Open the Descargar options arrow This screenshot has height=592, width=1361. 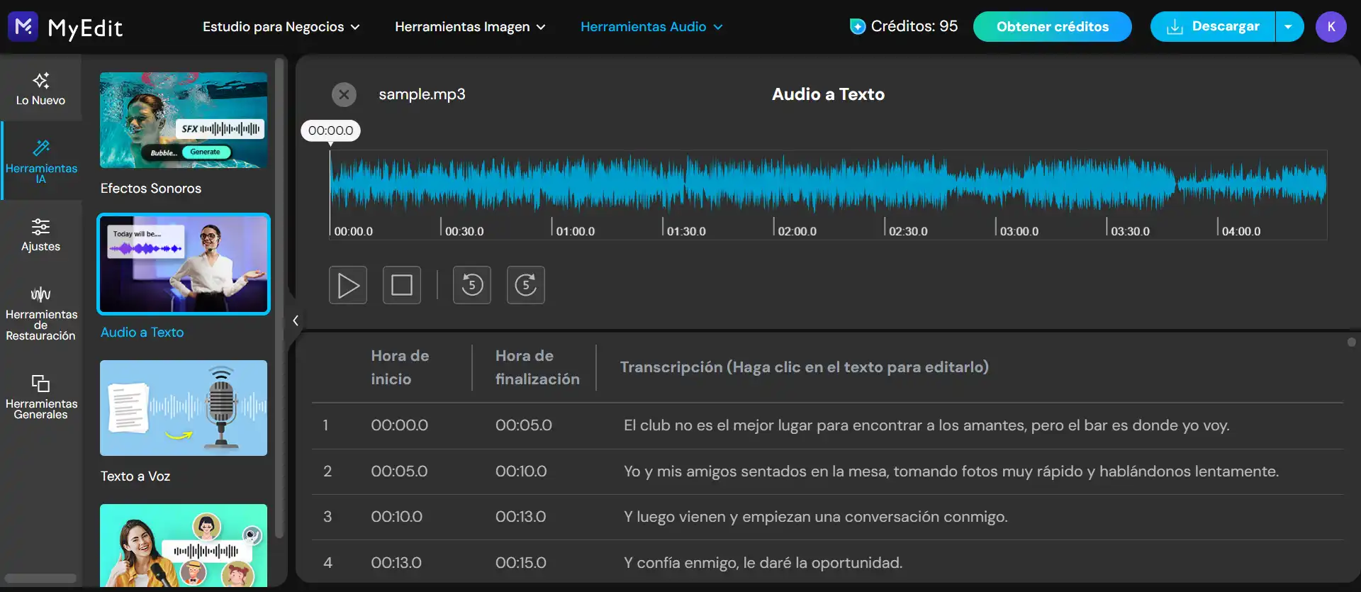click(x=1289, y=27)
